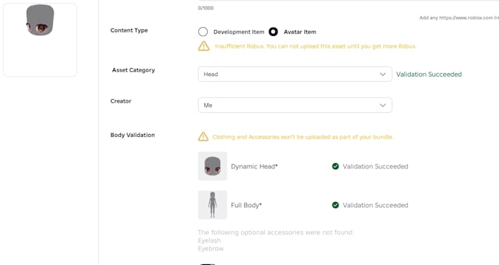Select the Development Item radio button
Screen dimensions: 499x265
coord(203,31)
